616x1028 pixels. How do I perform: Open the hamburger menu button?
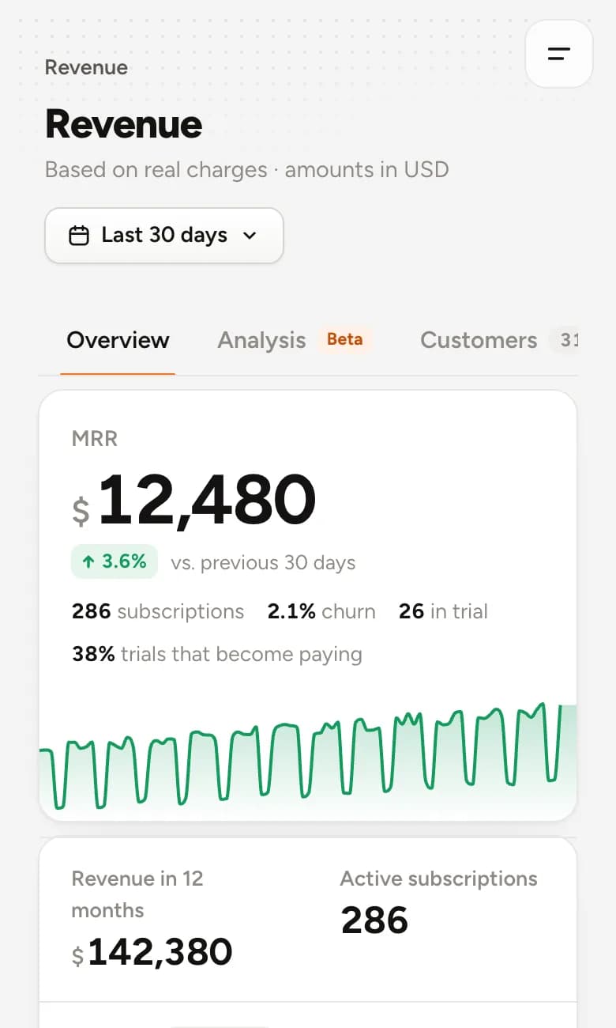(559, 54)
